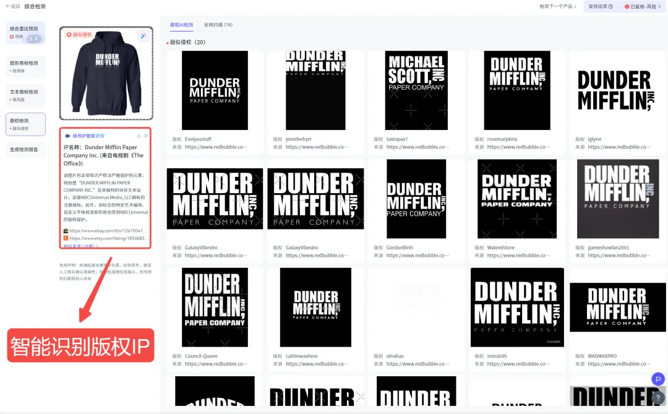Click the 综合检测 page title
668x414 pixels.
click(x=35, y=6)
